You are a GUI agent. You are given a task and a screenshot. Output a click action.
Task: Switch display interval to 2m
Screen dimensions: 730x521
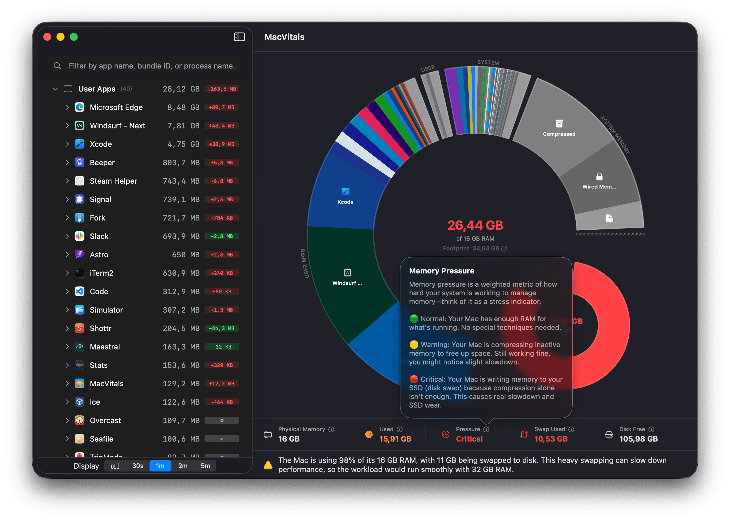pos(183,466)
